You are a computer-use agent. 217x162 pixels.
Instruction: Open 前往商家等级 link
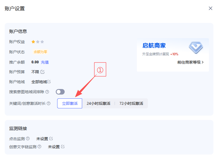pyautogui.click(x=190, y=62)
